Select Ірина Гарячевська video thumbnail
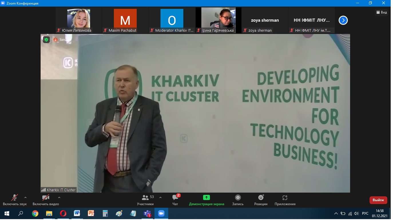 [219, 21]
